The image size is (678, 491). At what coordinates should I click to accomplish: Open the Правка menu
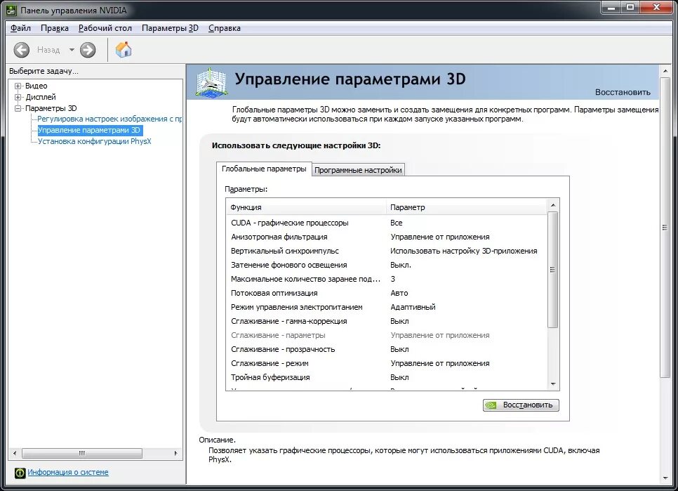click(x=55, y=28)
